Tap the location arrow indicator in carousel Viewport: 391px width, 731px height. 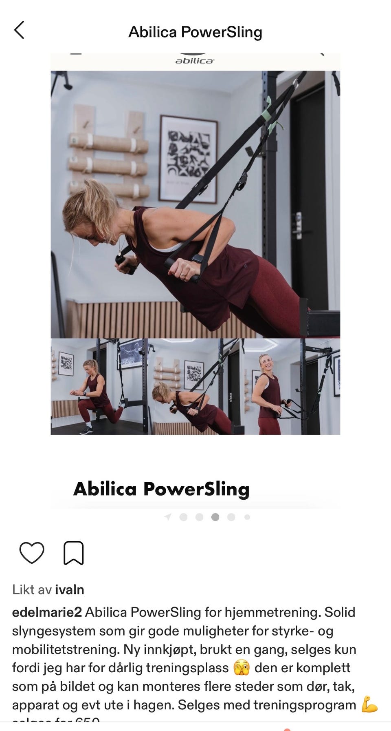[x=167, y=517]
